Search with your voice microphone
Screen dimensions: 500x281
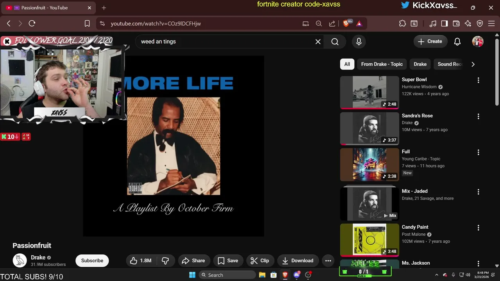(359, 41)
